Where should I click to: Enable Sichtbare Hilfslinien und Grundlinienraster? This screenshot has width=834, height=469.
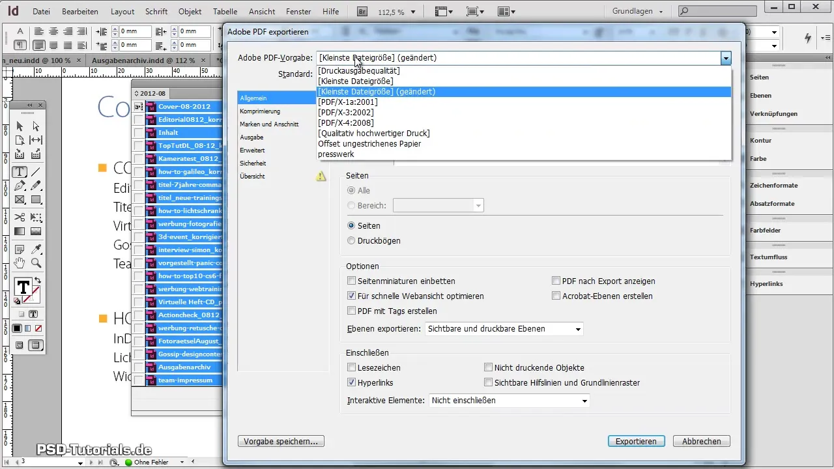pyautogui.click(x=489, y=382)
